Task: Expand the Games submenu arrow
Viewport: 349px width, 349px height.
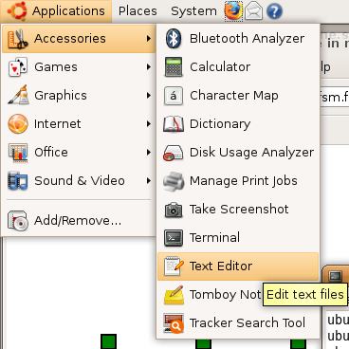Action: coord(149,67)
